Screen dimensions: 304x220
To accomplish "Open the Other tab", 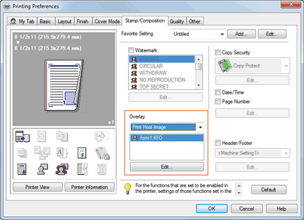I will [x=195, y=21].
